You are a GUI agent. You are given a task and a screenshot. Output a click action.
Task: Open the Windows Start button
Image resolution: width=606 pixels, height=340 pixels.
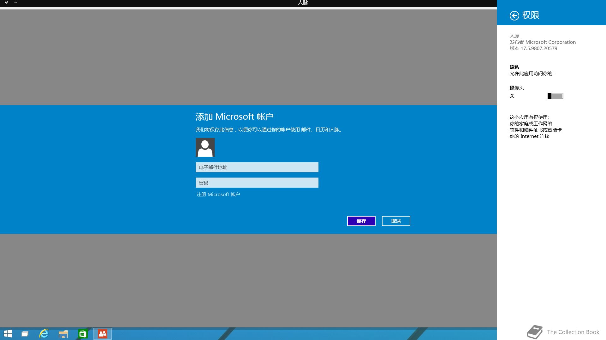pyautogui.click(x=8, y=334)
